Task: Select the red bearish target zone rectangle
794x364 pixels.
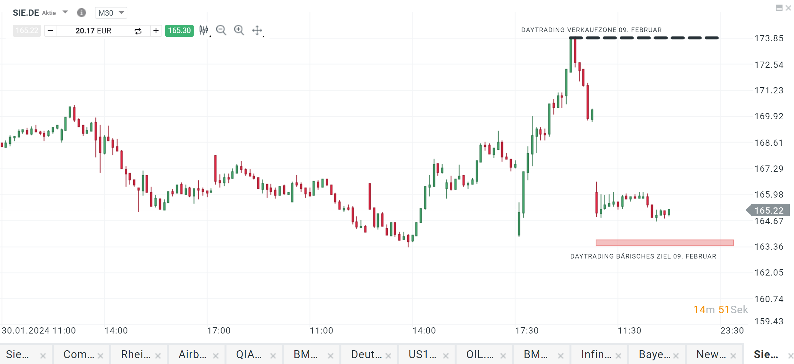Action: (x=664, y=243)
